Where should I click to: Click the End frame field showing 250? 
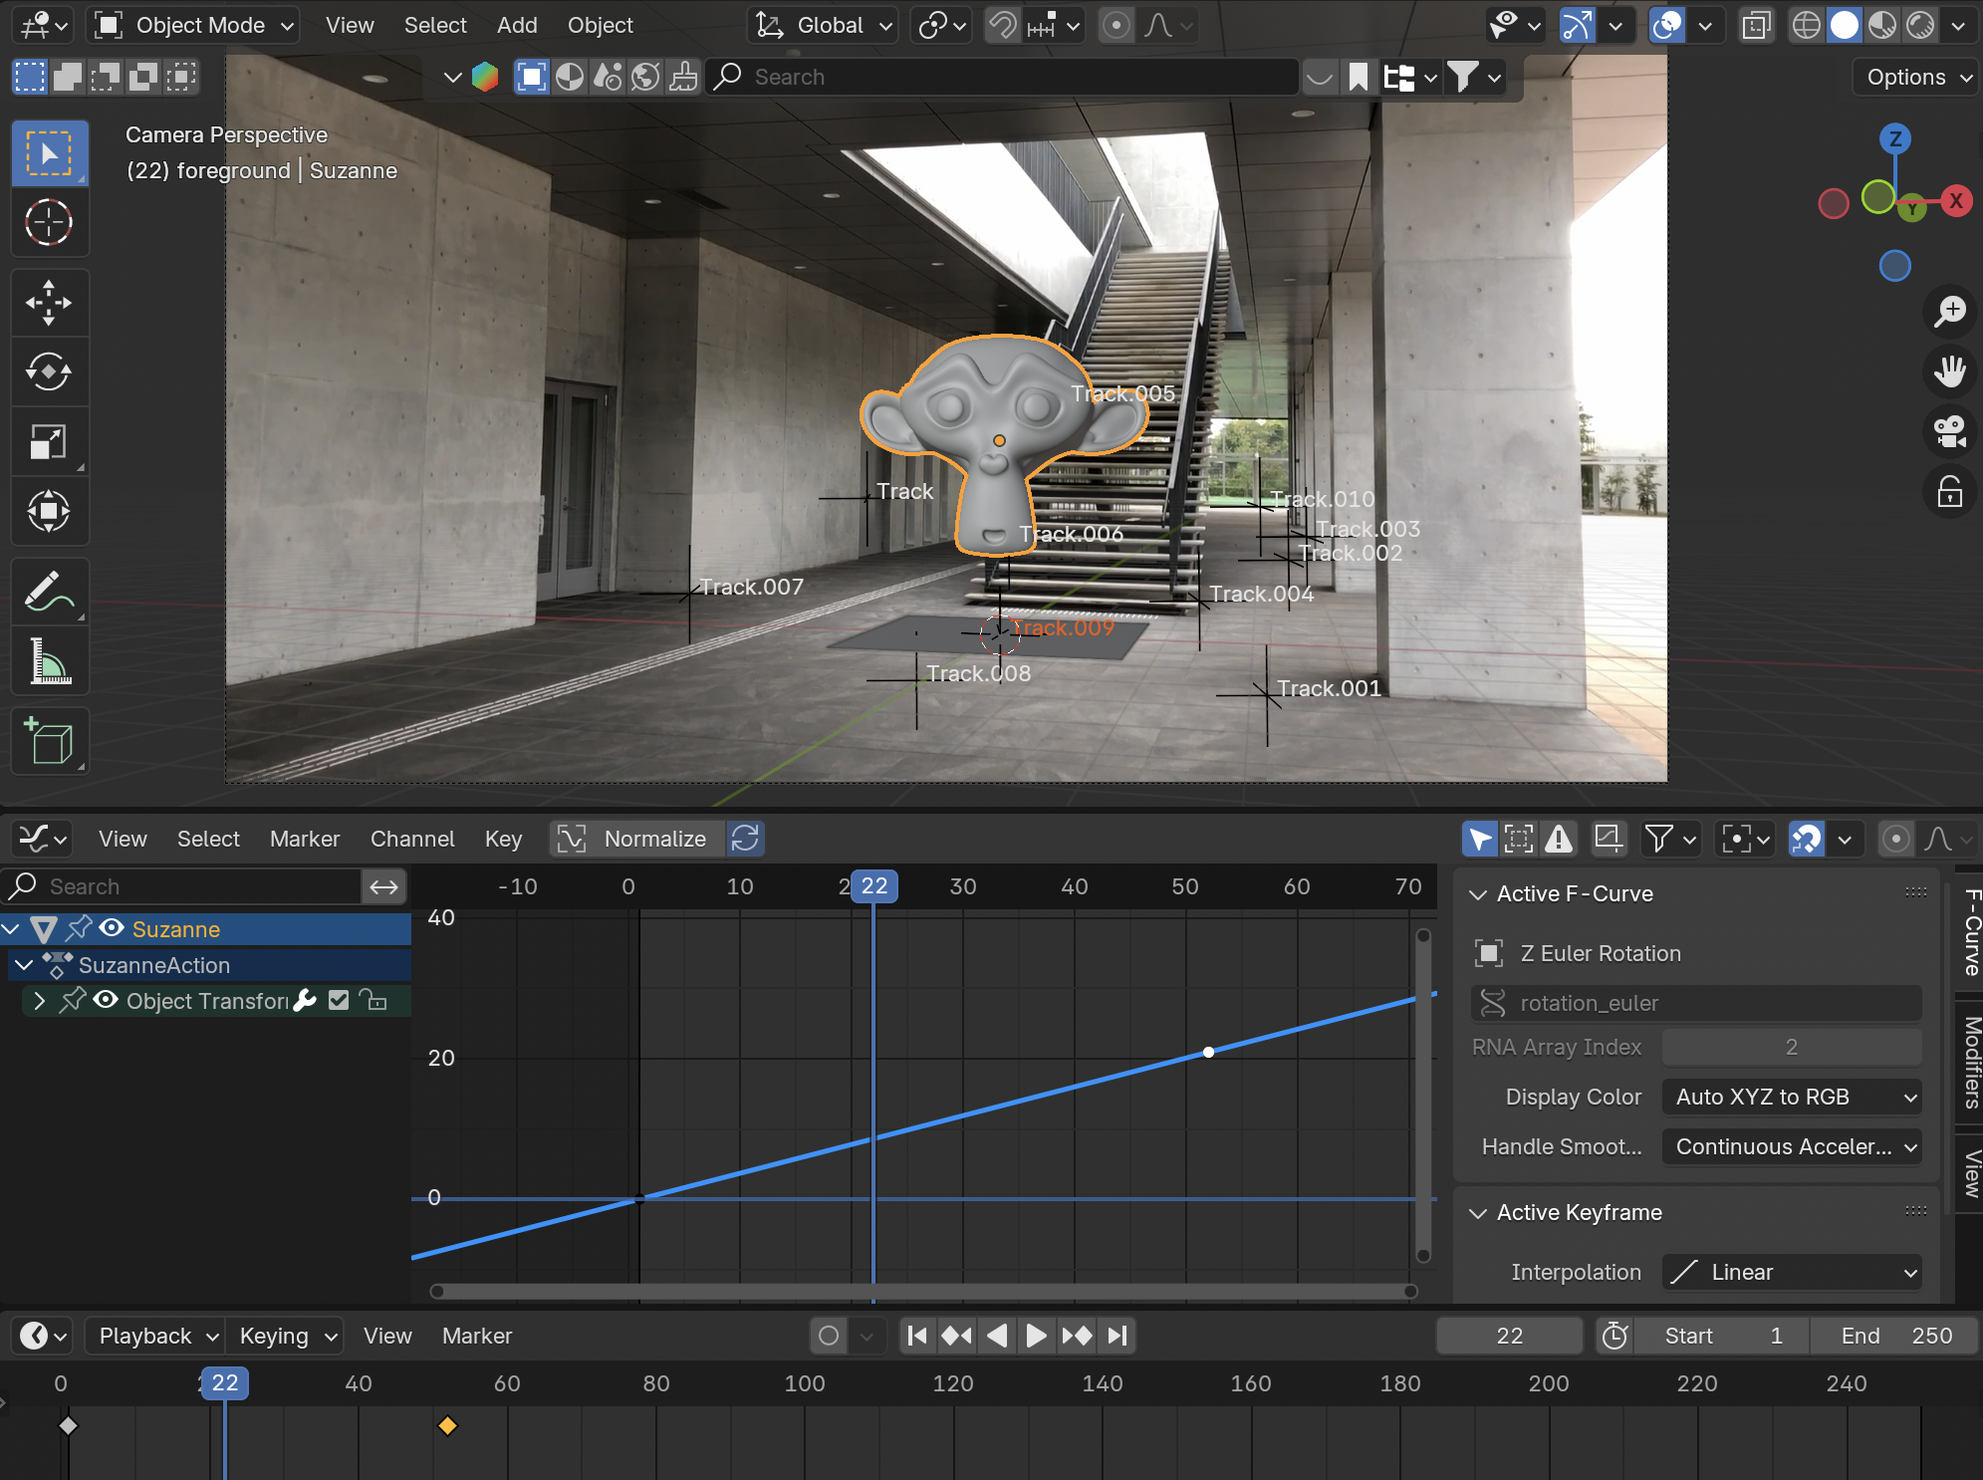pyautogui.click(x=1894, y=1336)
